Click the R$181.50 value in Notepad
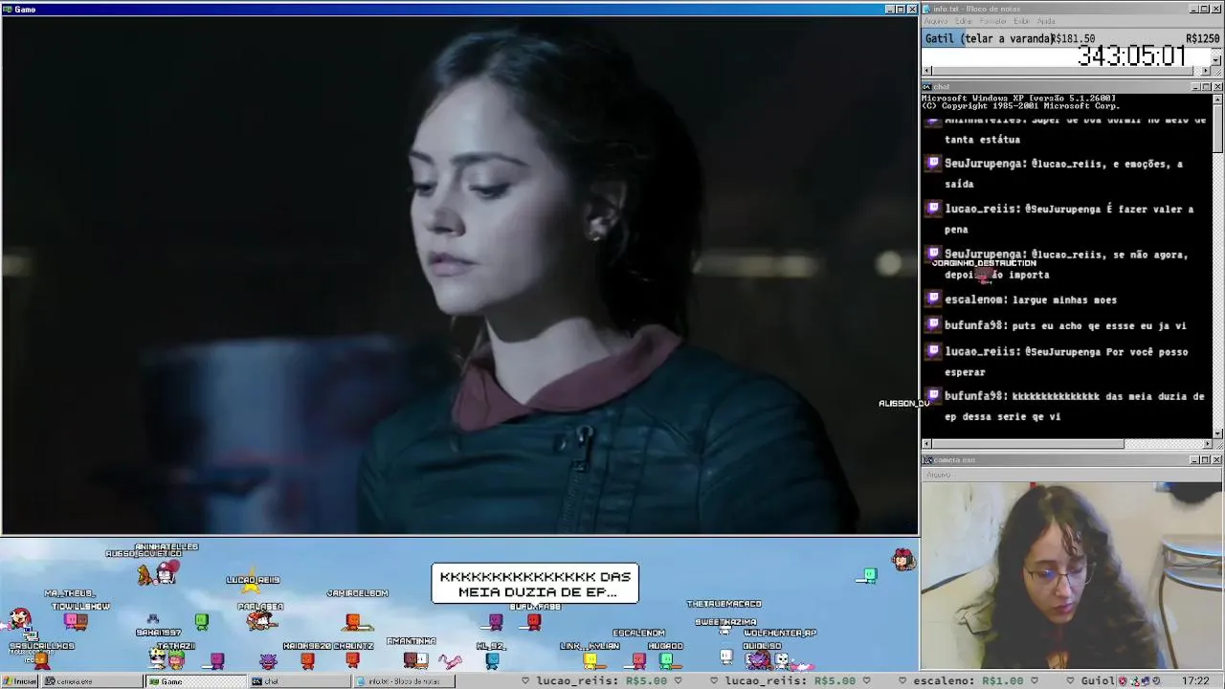1225x689 pixels. pos(1074,39)
